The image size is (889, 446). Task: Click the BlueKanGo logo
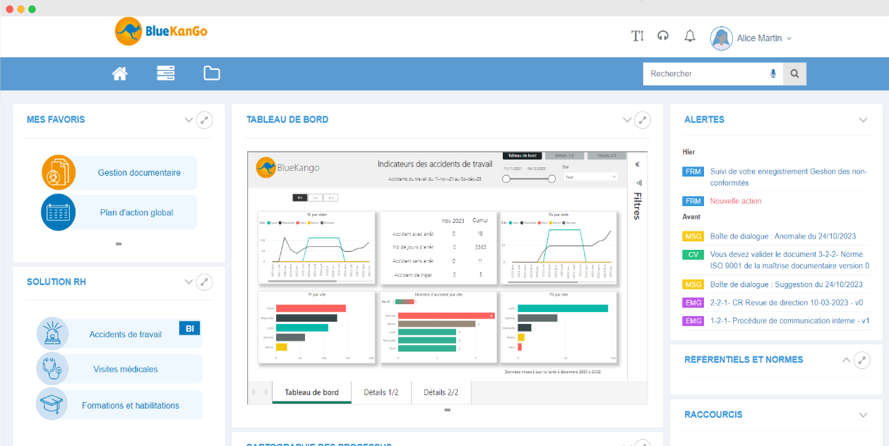(161, 32)
